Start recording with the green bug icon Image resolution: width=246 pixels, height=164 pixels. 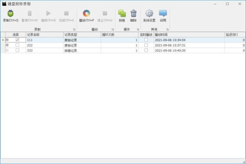11,14
